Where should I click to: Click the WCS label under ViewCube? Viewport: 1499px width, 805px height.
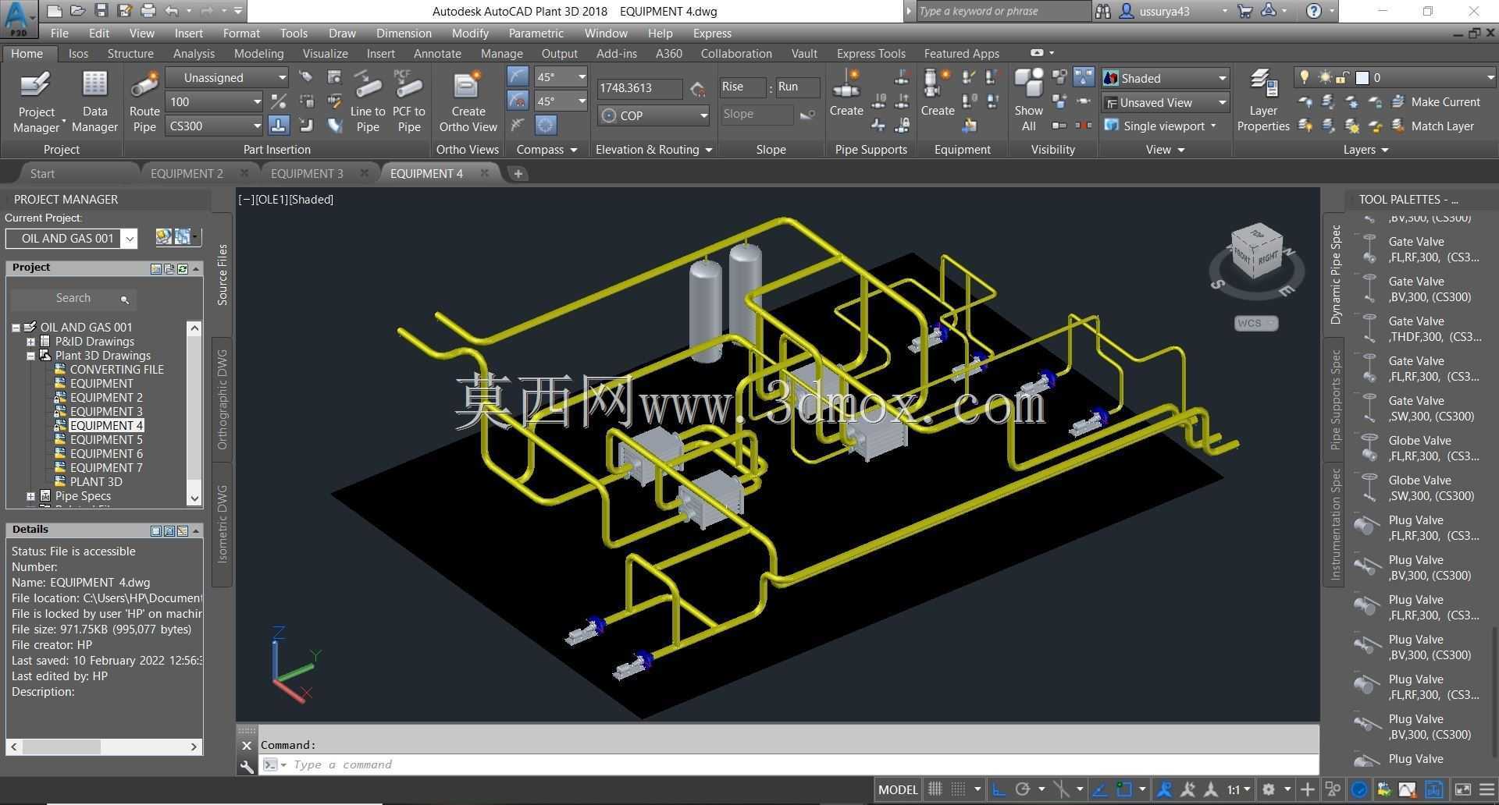(1249, 323)
